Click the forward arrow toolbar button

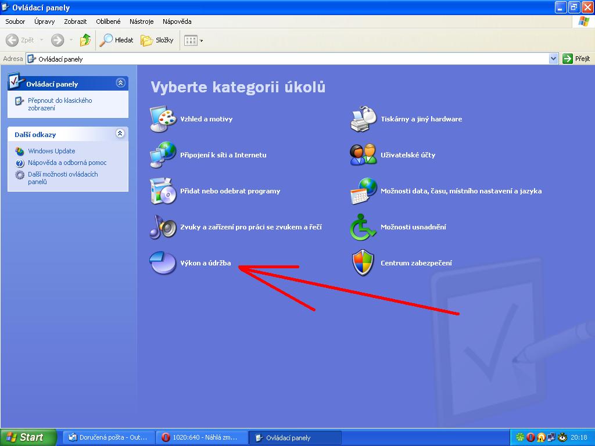pos(58,40)
